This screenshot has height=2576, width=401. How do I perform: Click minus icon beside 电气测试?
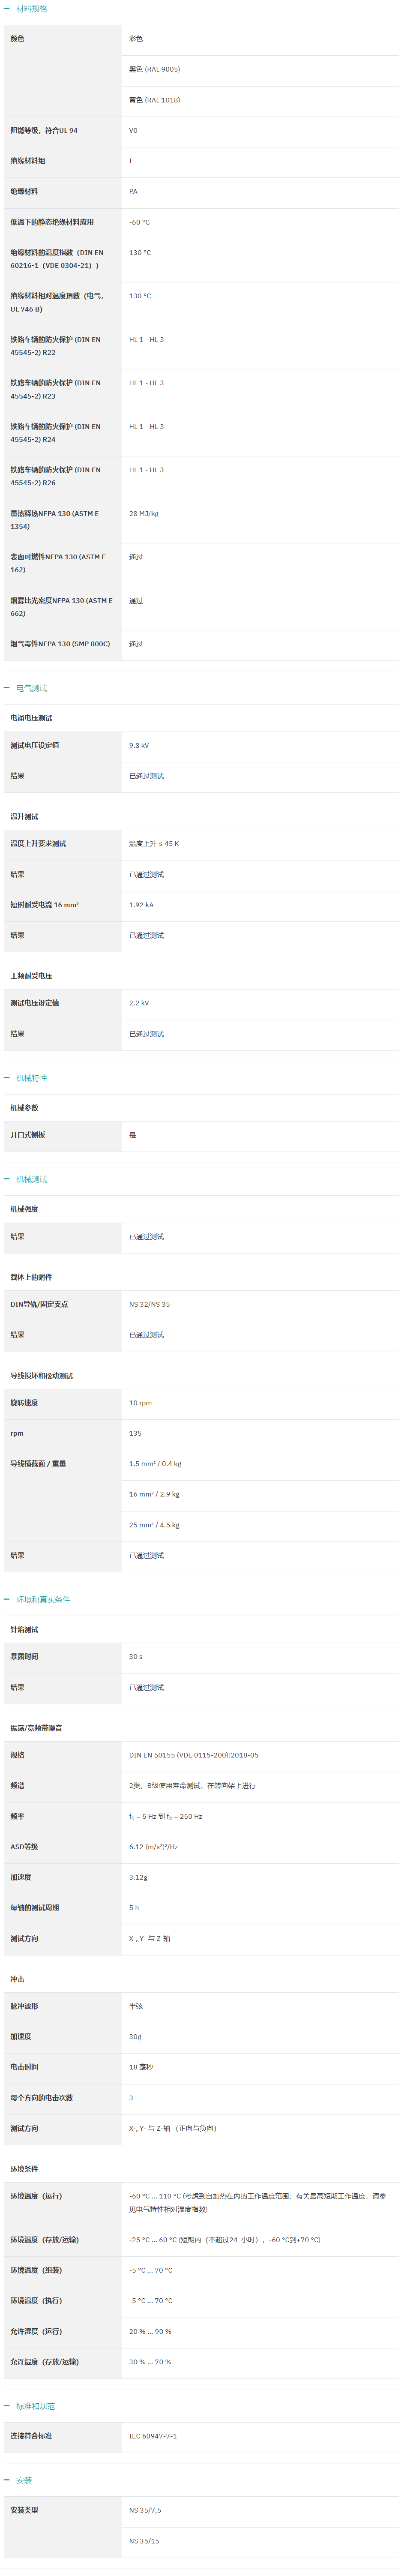coord(7,688)
